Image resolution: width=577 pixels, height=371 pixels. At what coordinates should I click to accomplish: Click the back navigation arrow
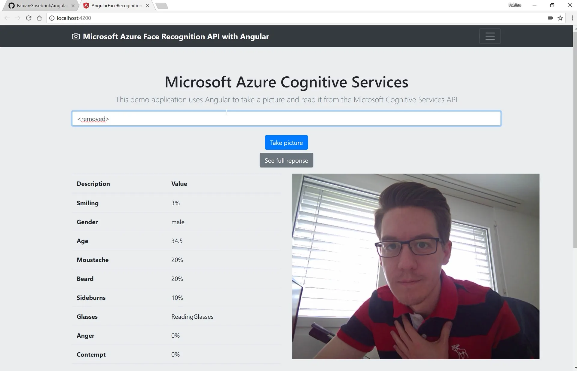(7, 18)
